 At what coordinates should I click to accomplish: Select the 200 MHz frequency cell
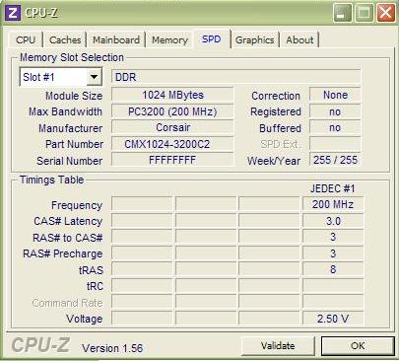333,204
